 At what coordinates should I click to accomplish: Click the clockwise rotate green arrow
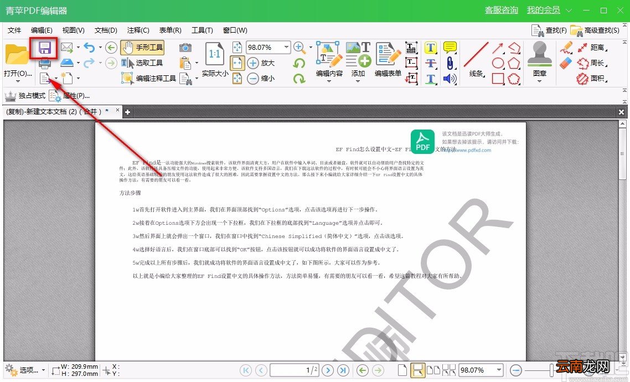point(299,78)
